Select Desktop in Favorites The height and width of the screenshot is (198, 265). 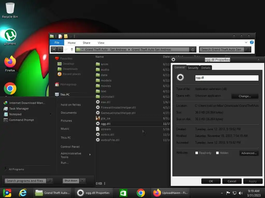click(66, 64)
